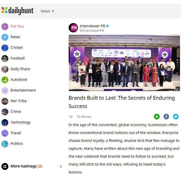This screenshot has width=181, height=181.
Task: Share article on Twitter icon
Action: coord(176,116)
